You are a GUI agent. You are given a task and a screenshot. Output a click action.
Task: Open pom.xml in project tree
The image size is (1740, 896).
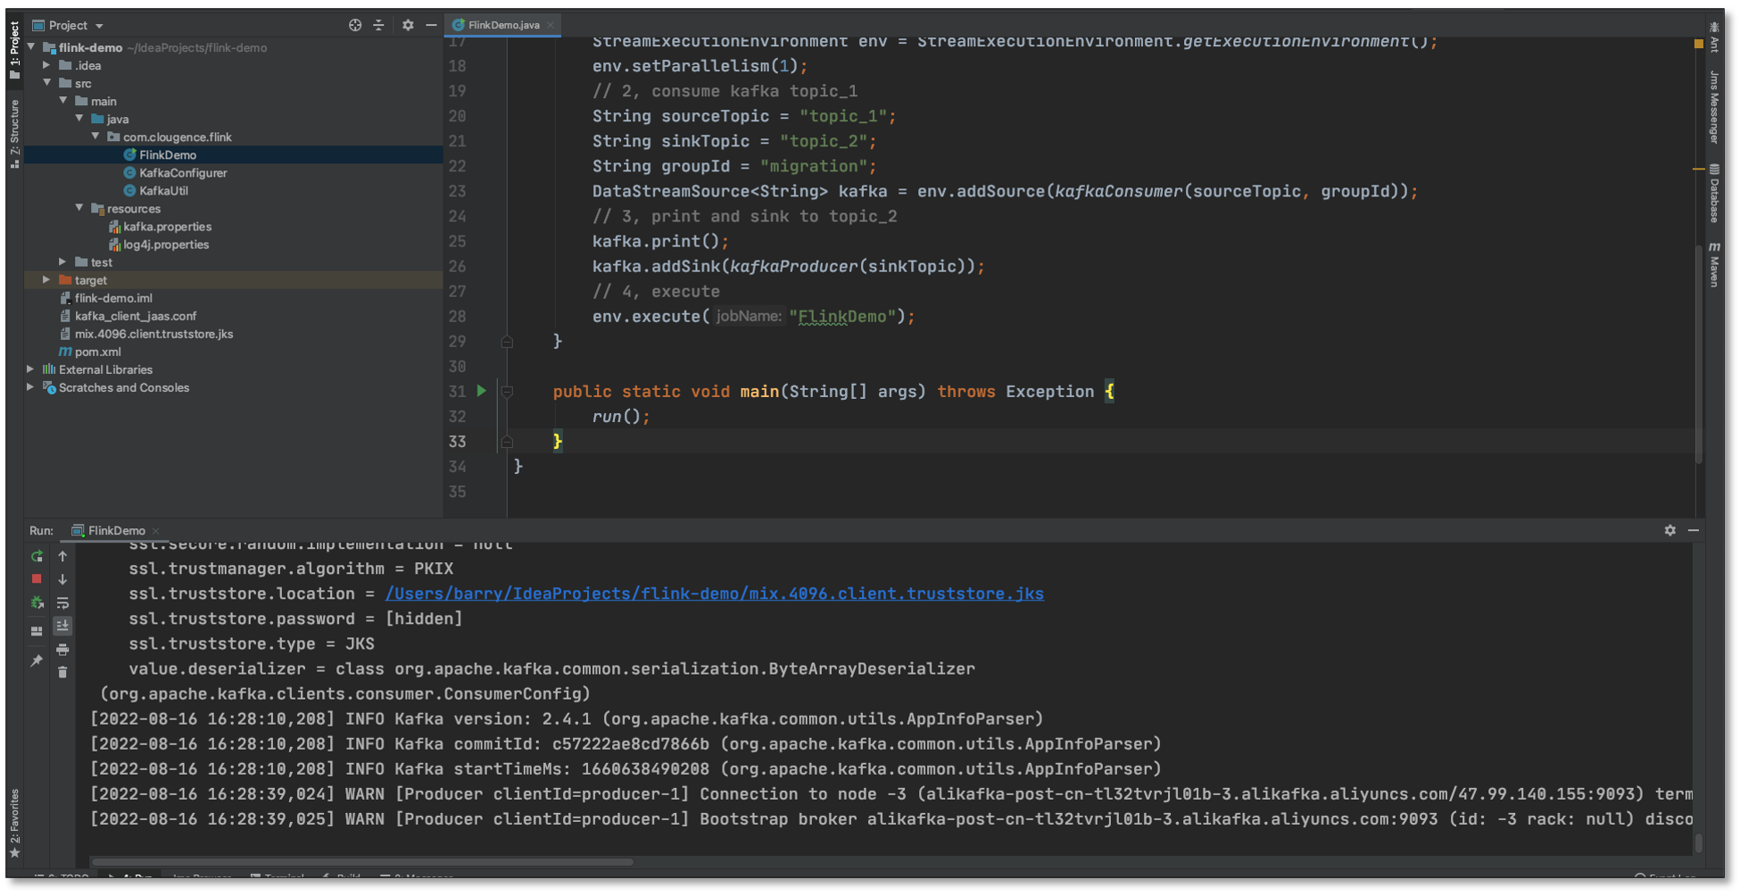click(x=97, y=352)
